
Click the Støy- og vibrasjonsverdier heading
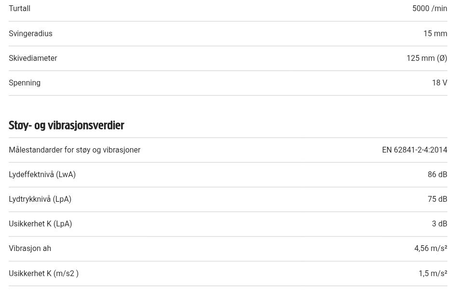66,126
